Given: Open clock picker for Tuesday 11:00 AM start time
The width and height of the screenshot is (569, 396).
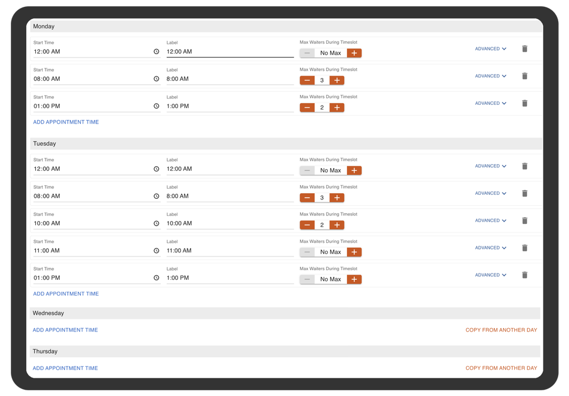Looking at the screenshot, I should (x=156, y=251).
